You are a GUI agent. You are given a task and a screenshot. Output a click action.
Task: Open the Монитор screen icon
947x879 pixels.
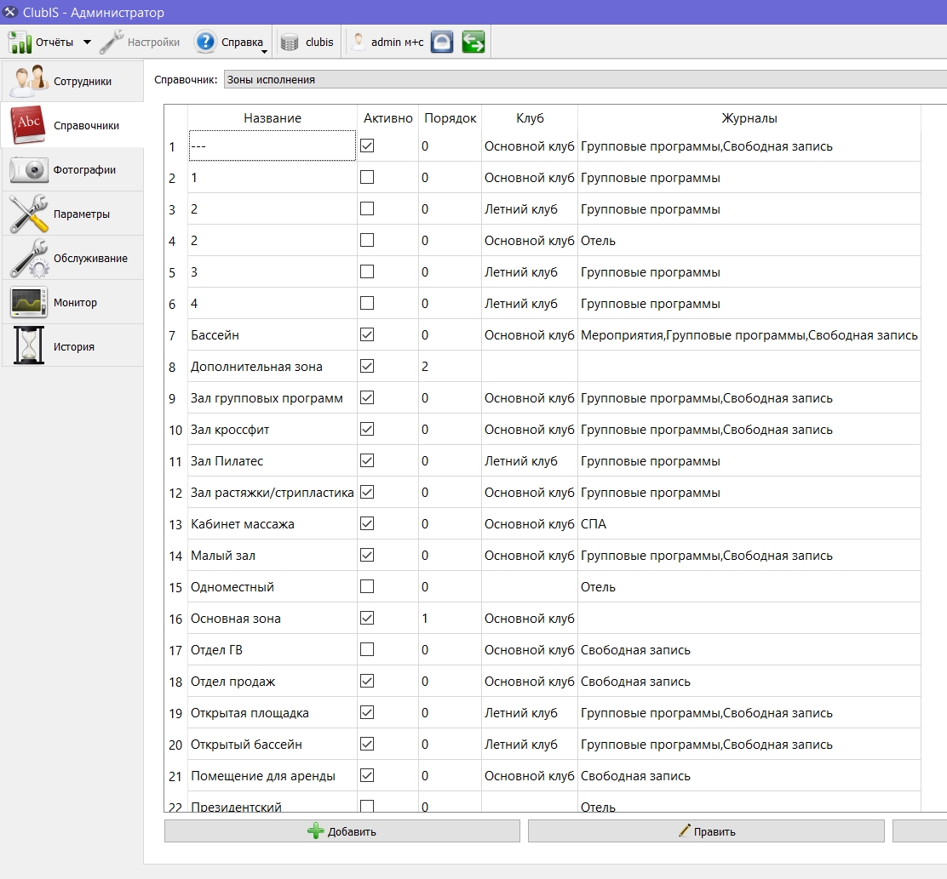click(x=29, y=302)
